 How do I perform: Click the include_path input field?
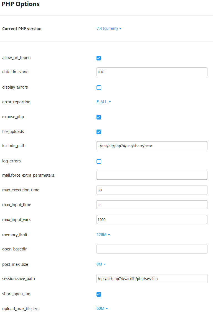pyautogui.click(x=152, y=146)
